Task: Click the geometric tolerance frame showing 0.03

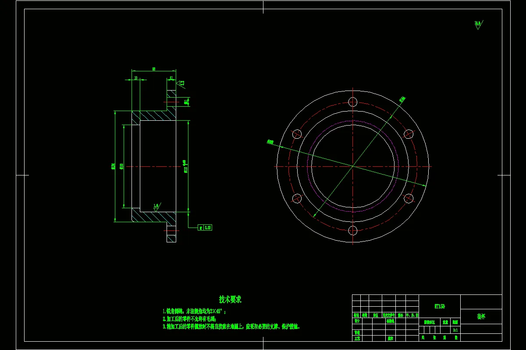Action: coord(205,227)
